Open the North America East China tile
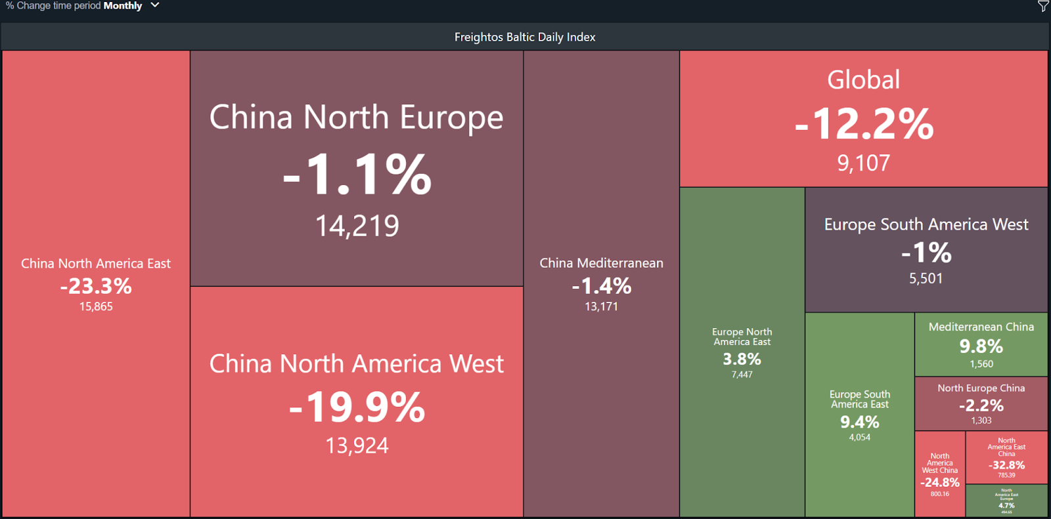 [1007, 457]
